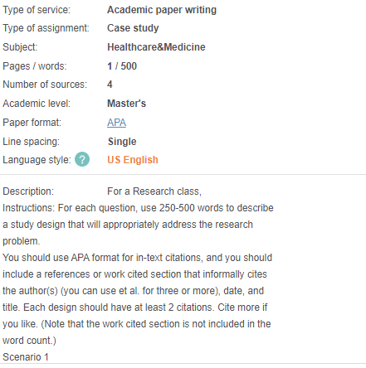Click the Description label

click(x=28, y=191)
